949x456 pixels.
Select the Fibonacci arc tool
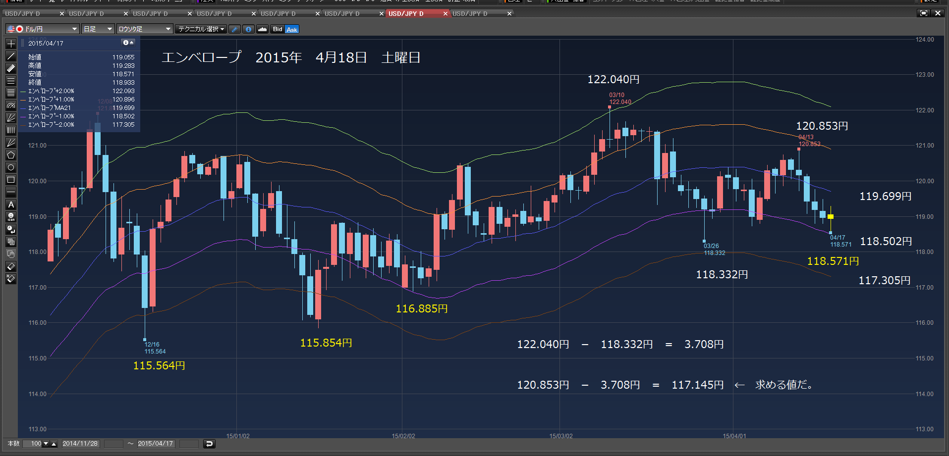11,105
